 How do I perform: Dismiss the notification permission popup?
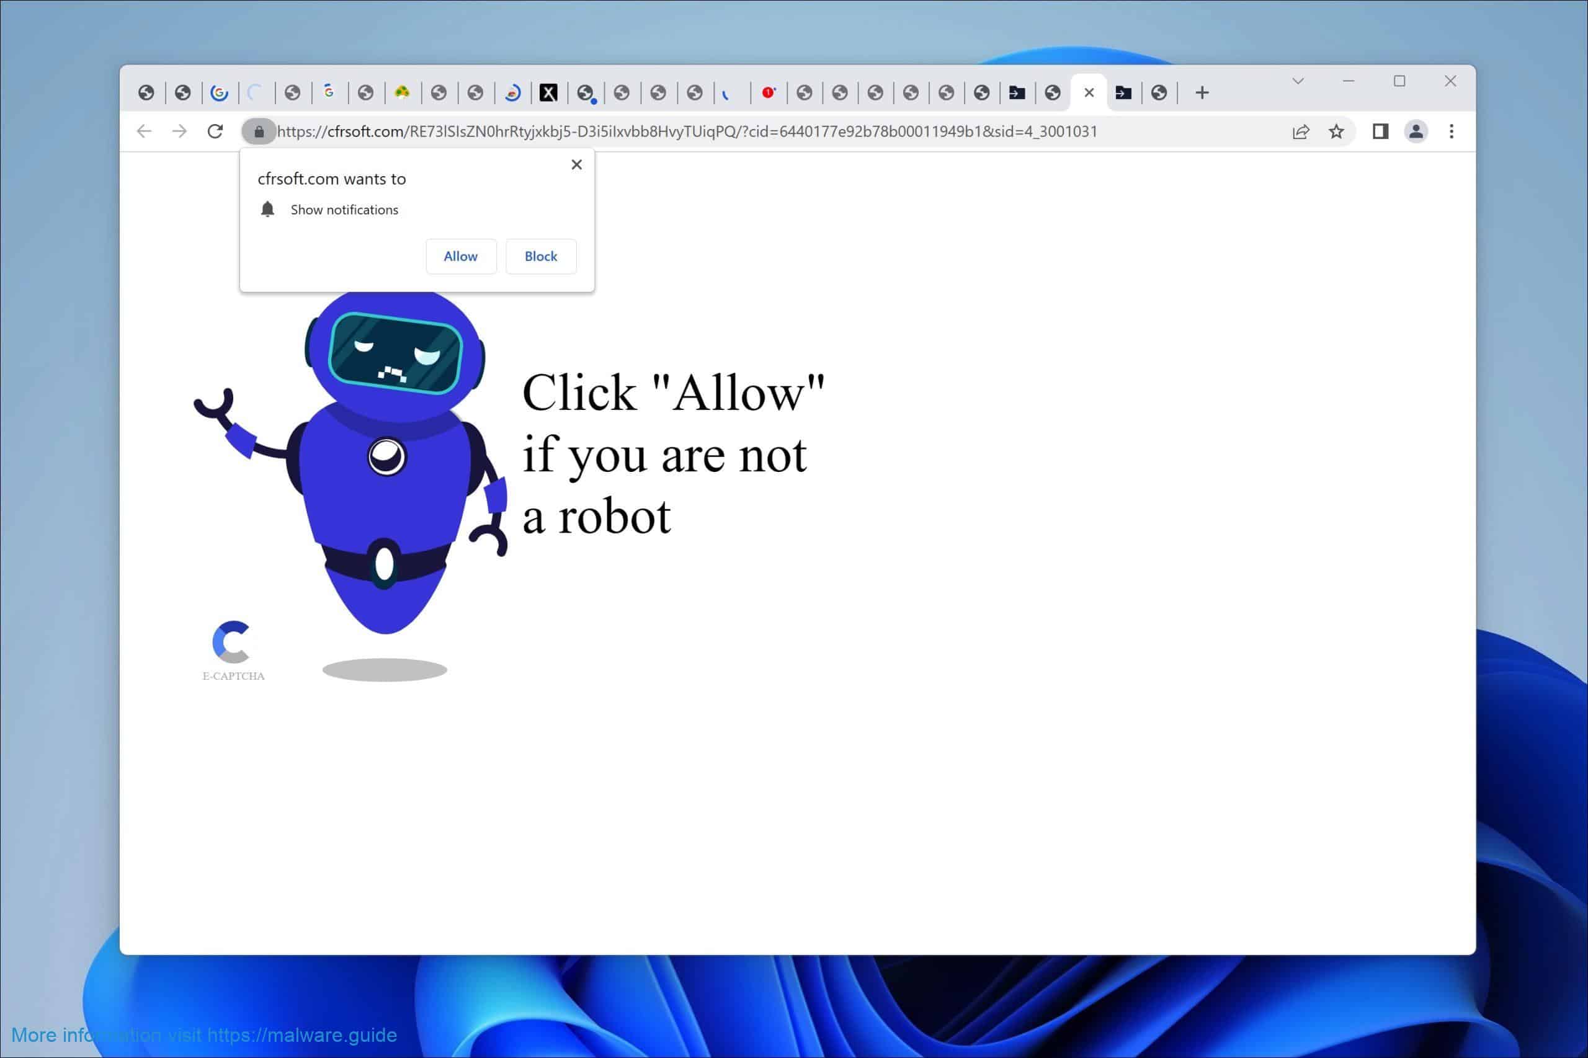click(x=576, y=164)
